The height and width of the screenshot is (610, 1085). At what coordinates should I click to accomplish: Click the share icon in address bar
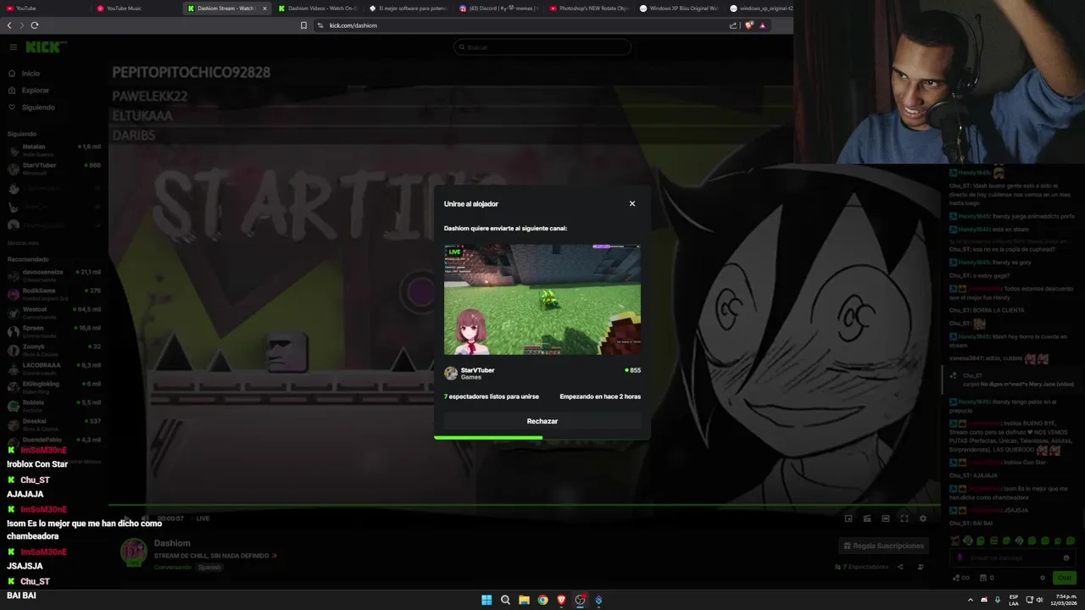pos(733,25)
